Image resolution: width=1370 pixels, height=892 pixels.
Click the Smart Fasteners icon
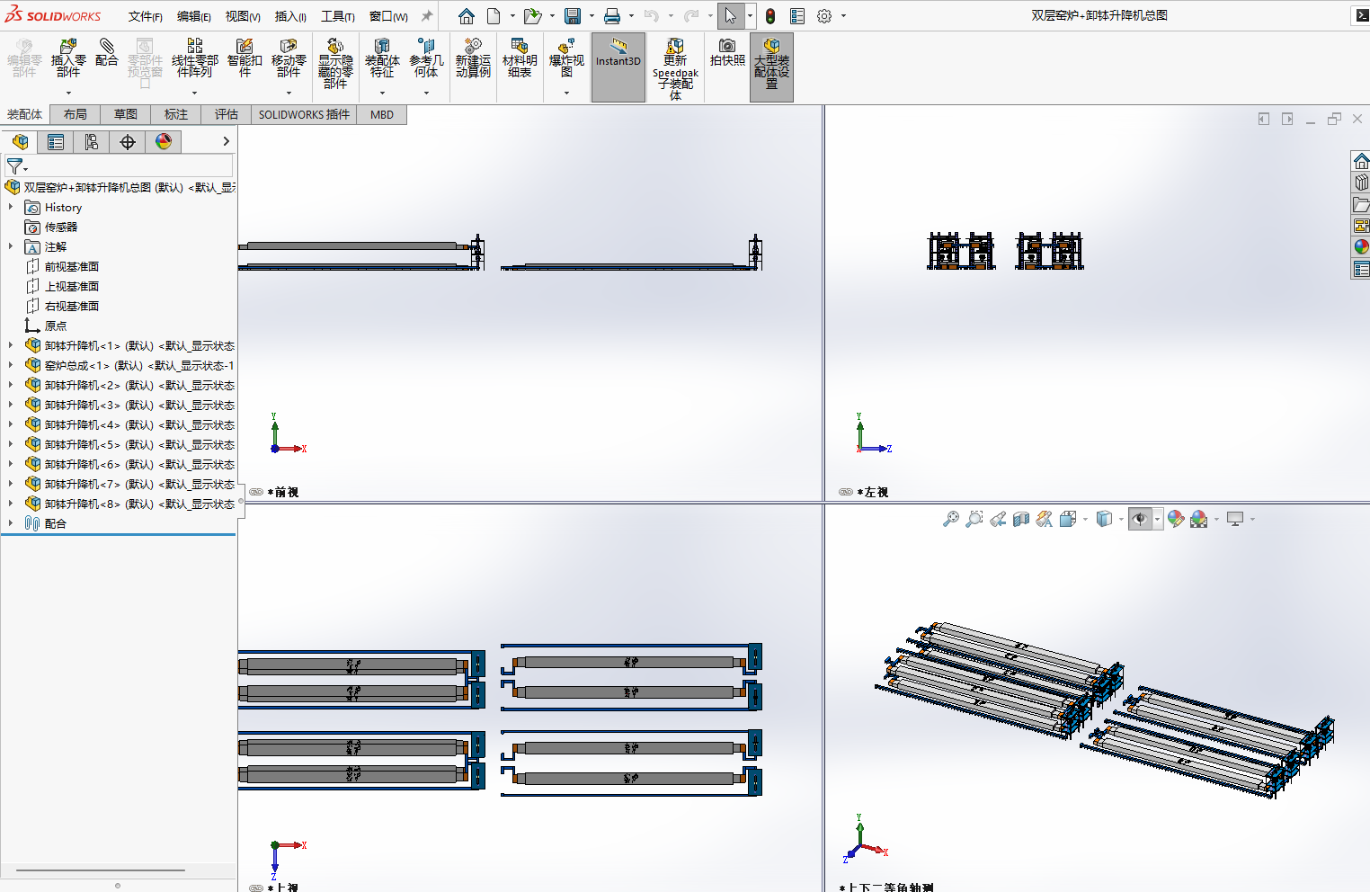[245, 58]
